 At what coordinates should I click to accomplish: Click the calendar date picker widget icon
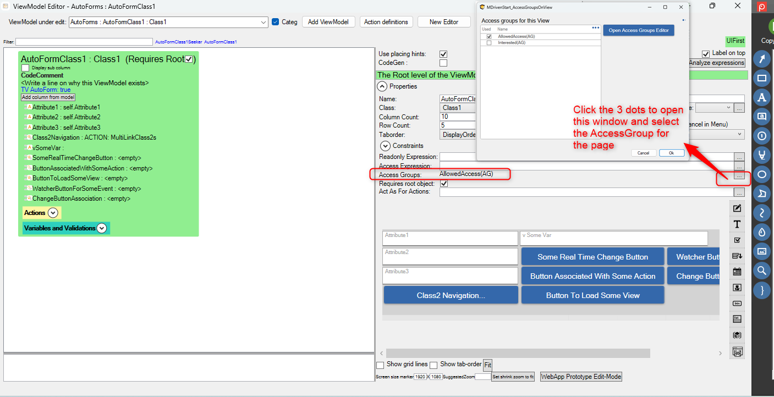tap(737, 272)
